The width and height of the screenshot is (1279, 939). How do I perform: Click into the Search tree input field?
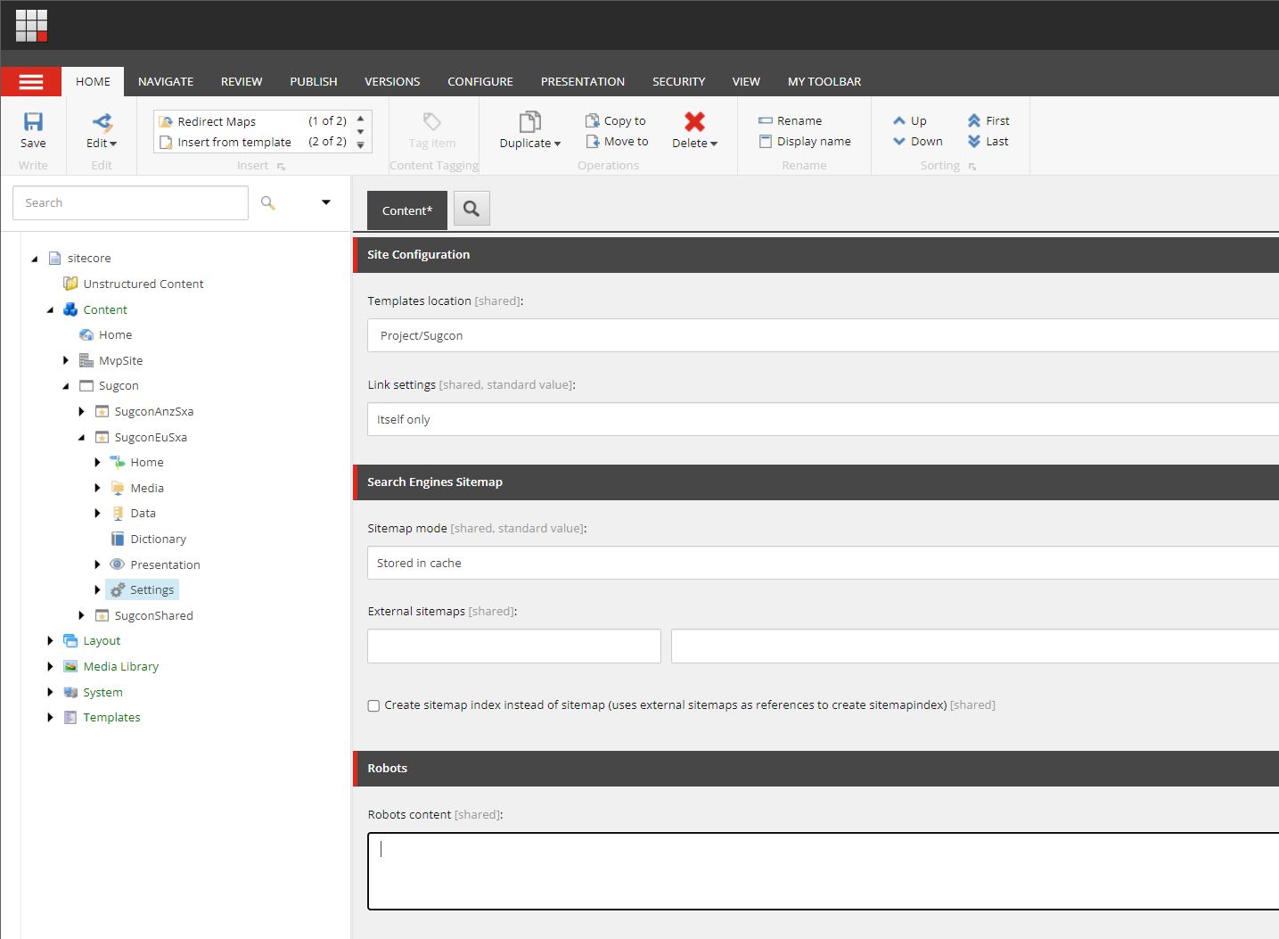tap(130, 202)
